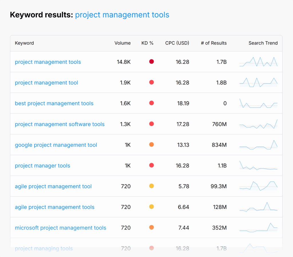293x257 pixels.
Task: Click the red KD dot for "project management tools"
Action: [151, 61]
